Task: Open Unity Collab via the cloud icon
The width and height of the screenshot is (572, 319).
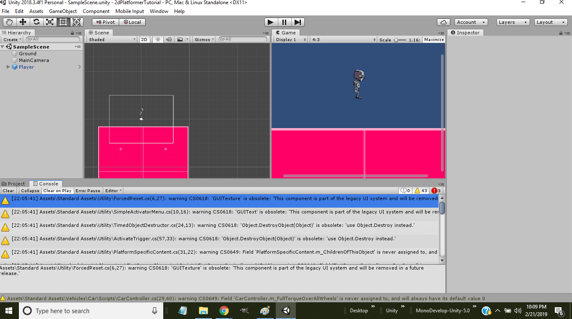Action: click(x=443, y=22)
